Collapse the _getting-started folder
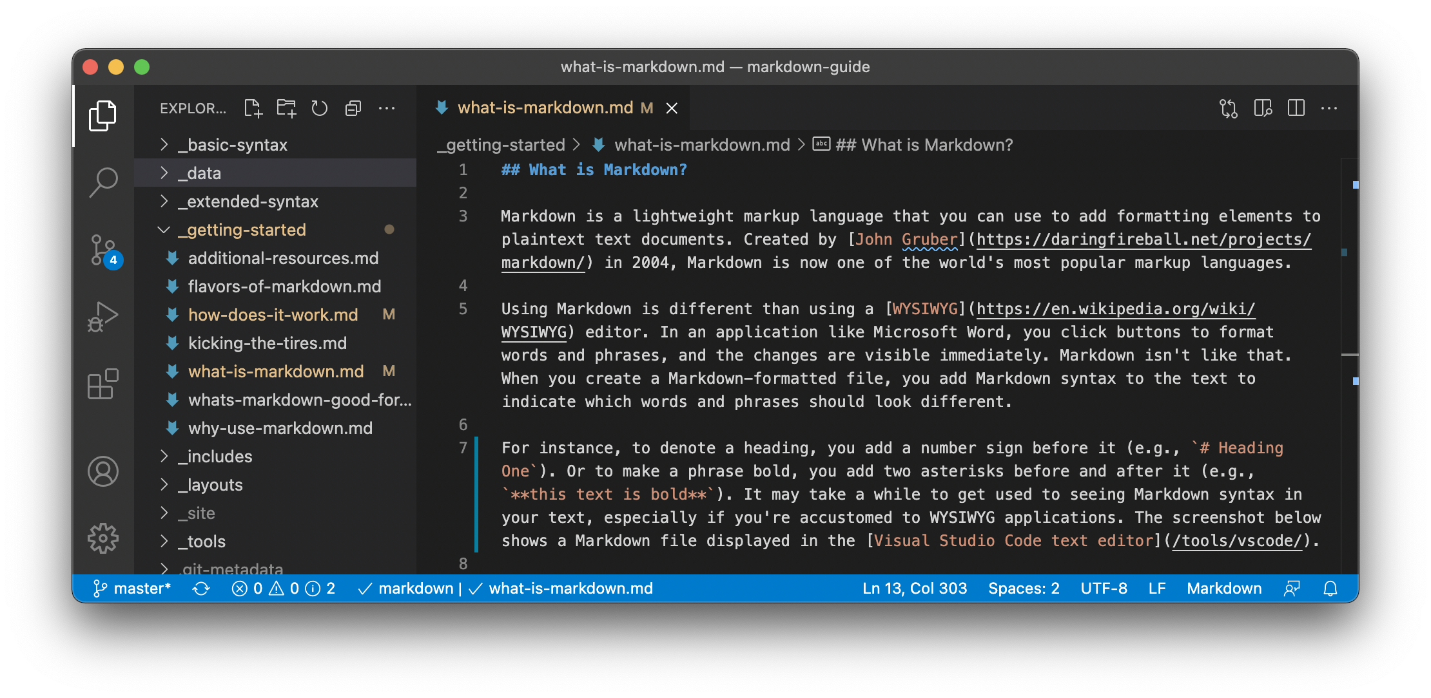 pos(242,229)
